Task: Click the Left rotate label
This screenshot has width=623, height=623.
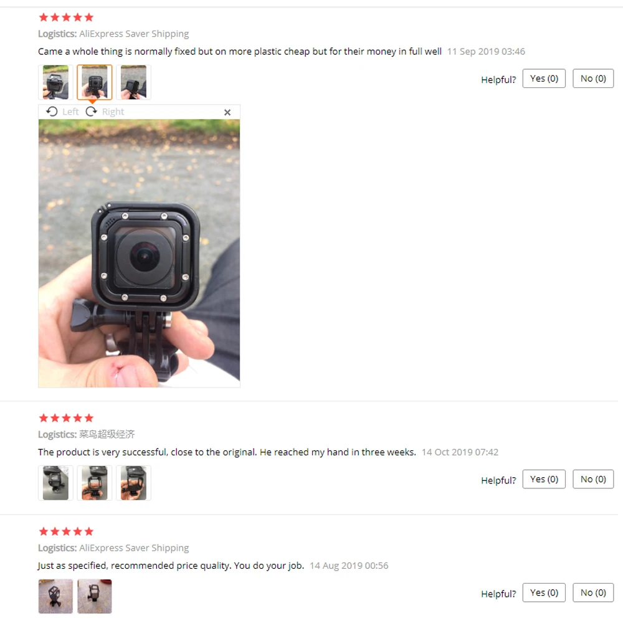Action: 70,112
